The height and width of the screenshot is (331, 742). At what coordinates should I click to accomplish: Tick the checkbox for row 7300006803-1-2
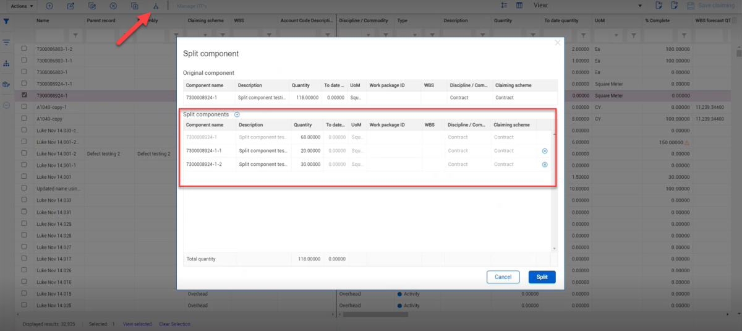[x=24, y=48]
